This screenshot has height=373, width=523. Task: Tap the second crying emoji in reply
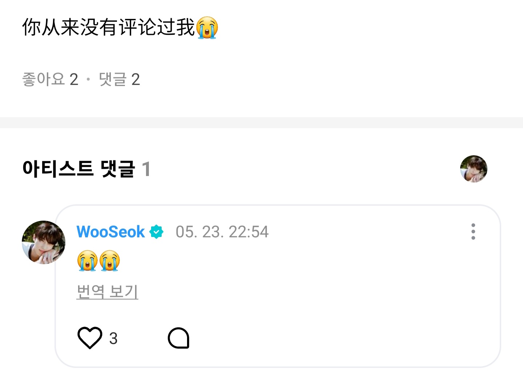coord(109,261)
